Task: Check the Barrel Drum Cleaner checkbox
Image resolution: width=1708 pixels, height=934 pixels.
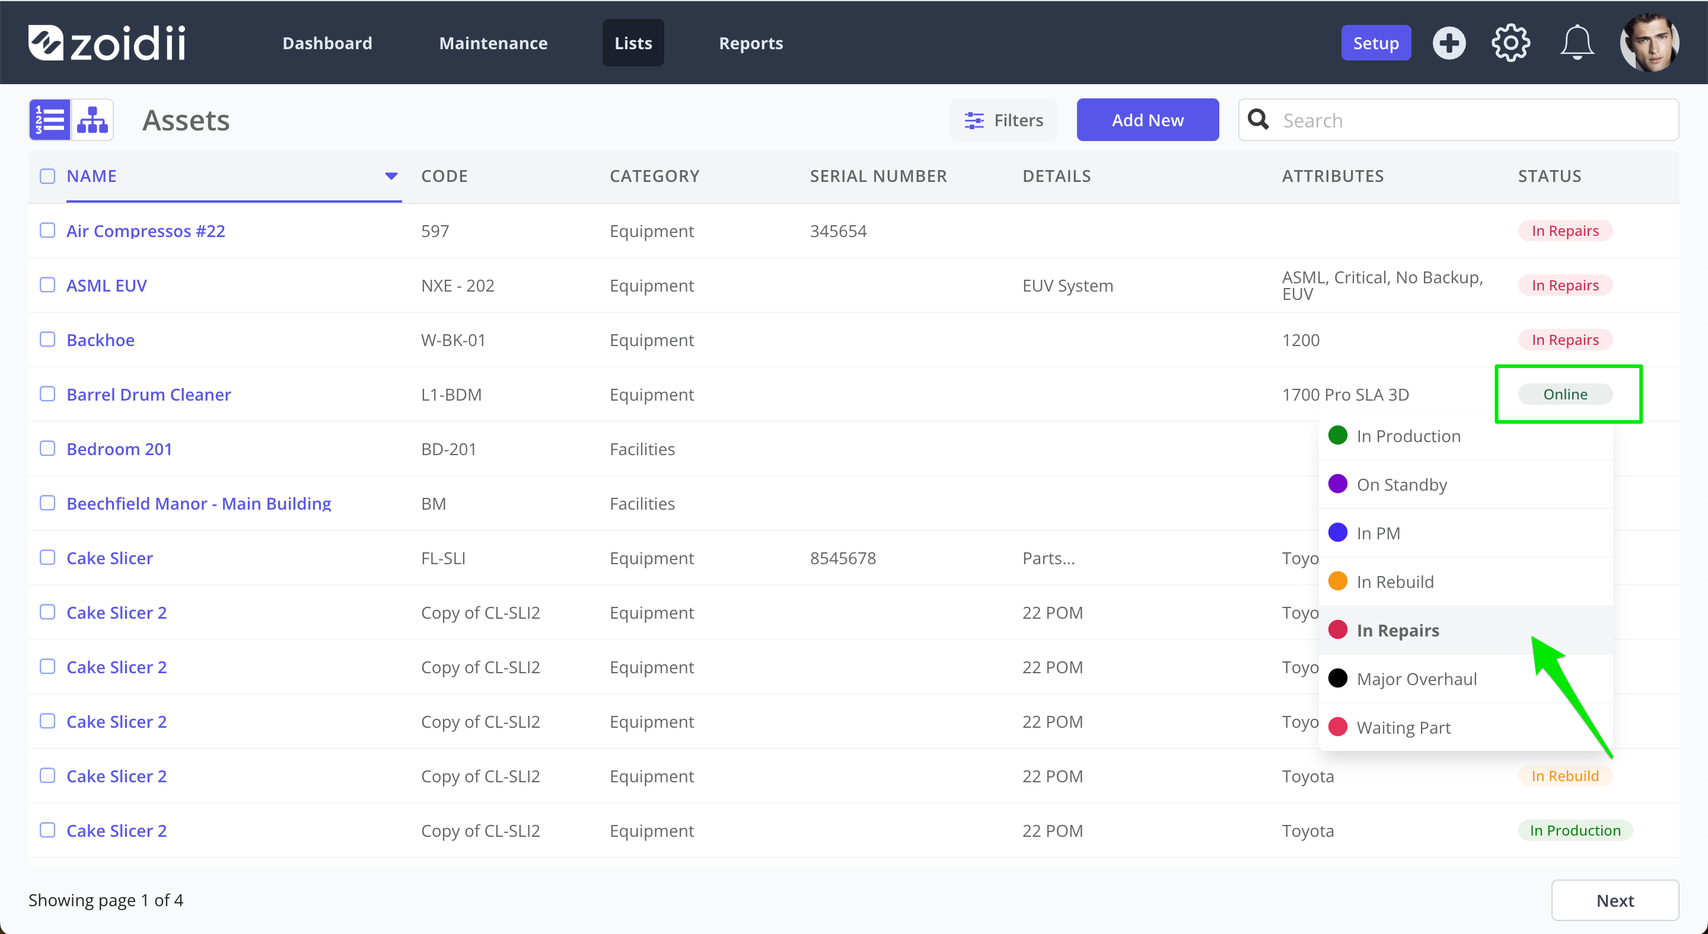Action: pos(47,394)
